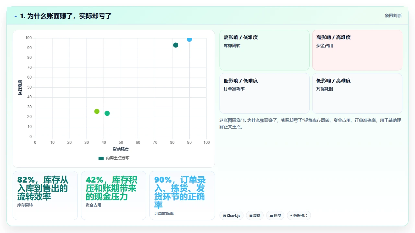
Task: Select the dark green point at impact 82
Action: click(x=176, y=45)
